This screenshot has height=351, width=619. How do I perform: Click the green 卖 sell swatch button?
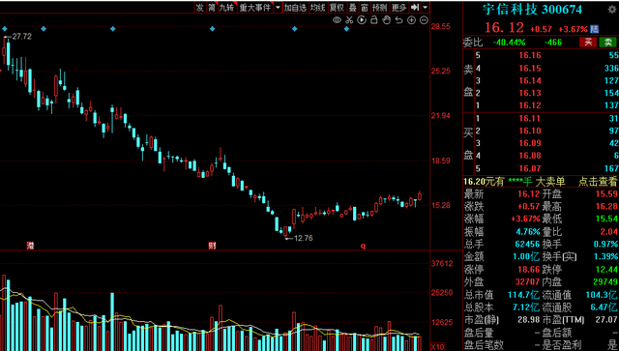(608, 43)
